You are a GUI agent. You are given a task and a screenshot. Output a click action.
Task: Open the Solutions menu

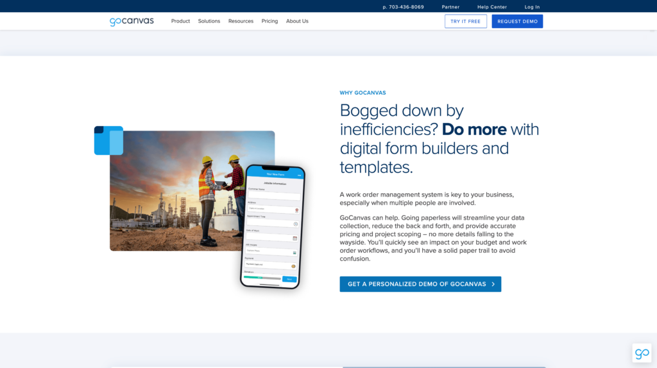point(209,21)
